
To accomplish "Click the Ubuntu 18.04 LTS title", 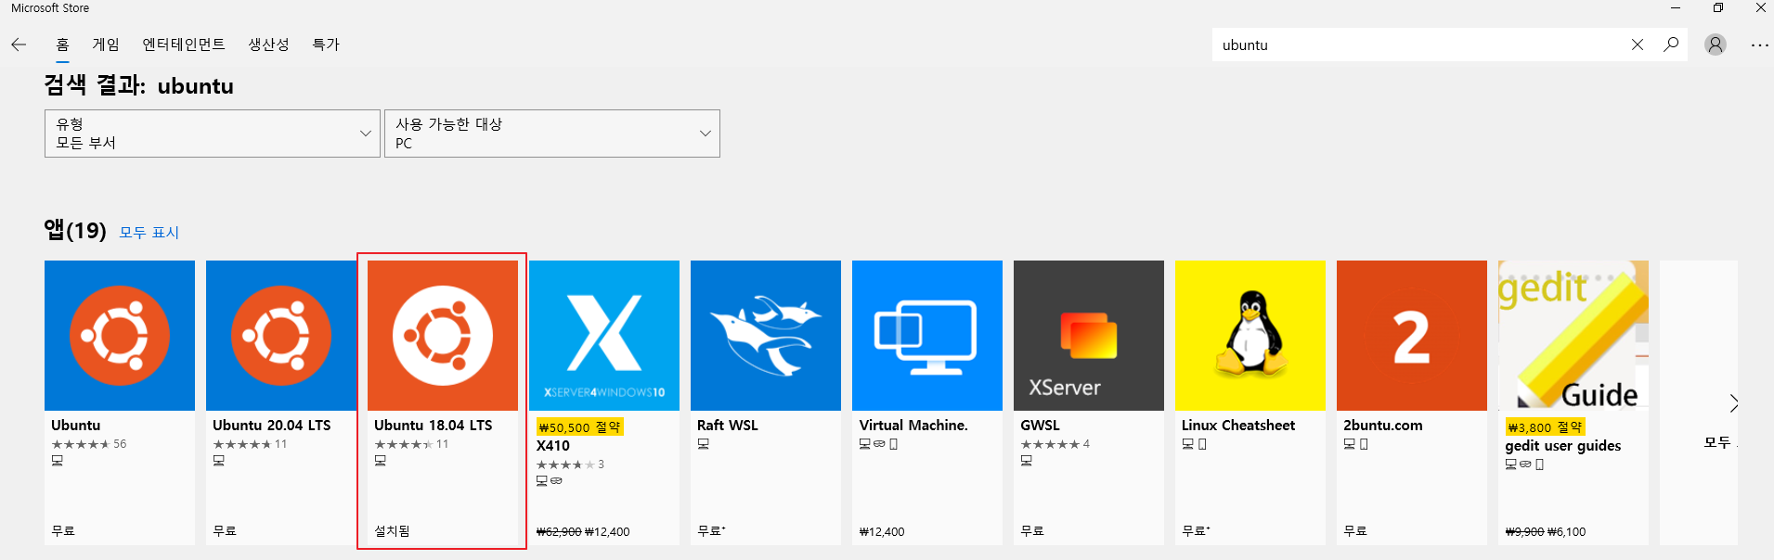I will point(434,426).
